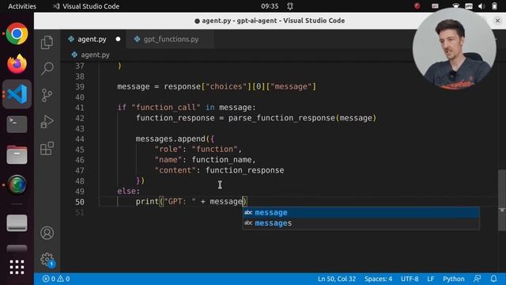Change file encoding UTF-8
The width and height of the screenshot is (506, 285).
[x=410, y=279]
